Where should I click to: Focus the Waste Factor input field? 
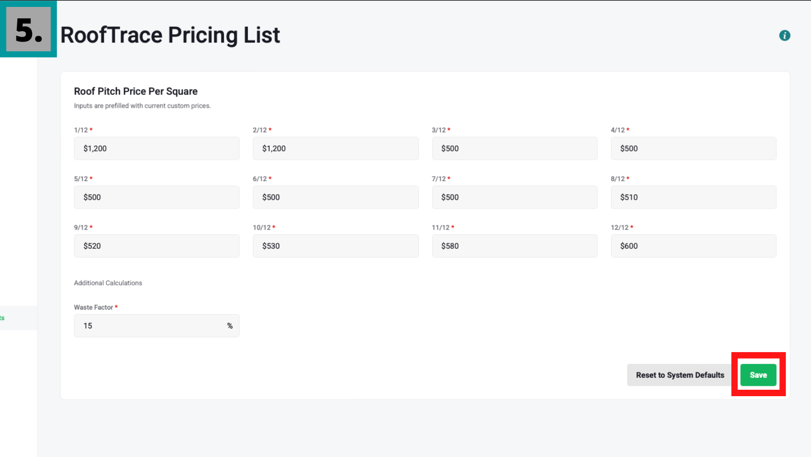tap(148, 326)
